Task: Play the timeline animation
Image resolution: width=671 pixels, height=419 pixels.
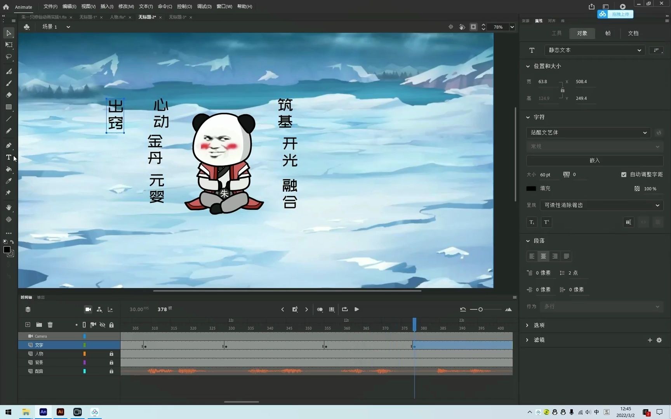Action: (356, 309)
